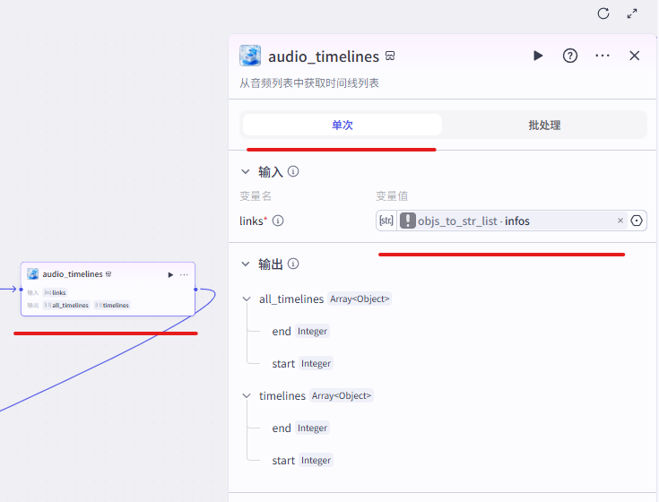
Task: Click the timelines output tag on canvas node
Action: point(112,305)
